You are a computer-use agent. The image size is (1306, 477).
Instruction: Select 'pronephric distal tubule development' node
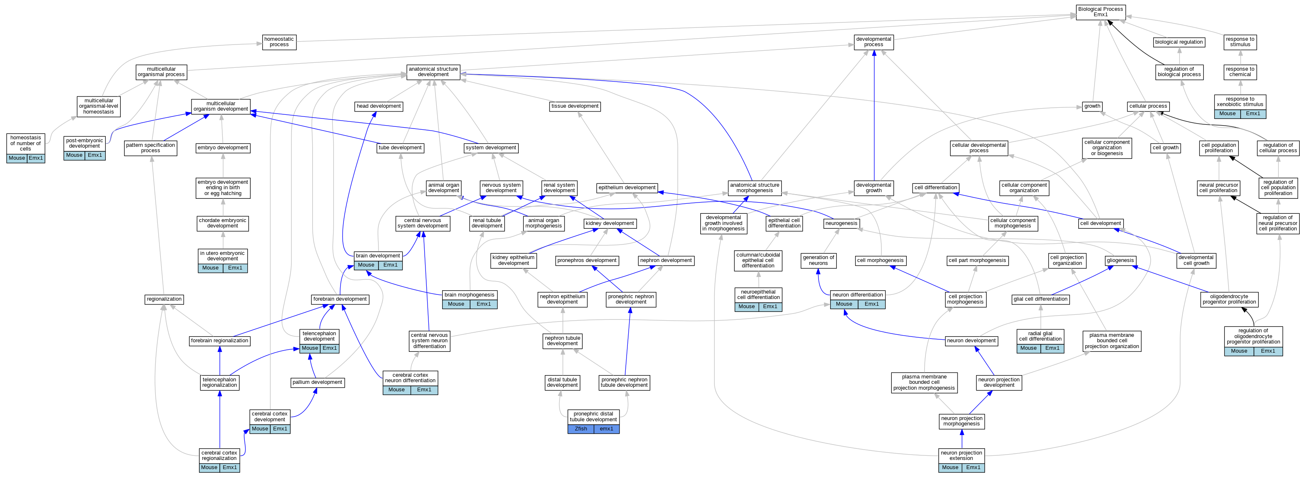tap(593, 421)
